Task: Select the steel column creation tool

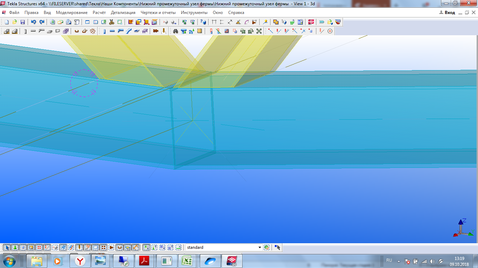Action: (26, 31)
